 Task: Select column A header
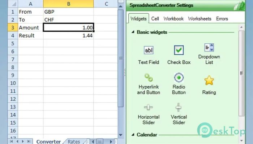30,4
